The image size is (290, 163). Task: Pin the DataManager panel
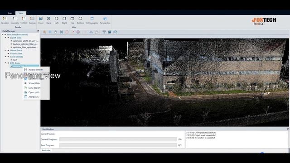38,31
